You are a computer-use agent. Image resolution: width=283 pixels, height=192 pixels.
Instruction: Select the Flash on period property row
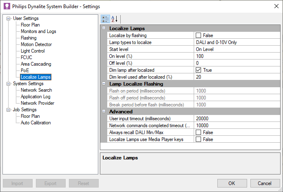193,91
